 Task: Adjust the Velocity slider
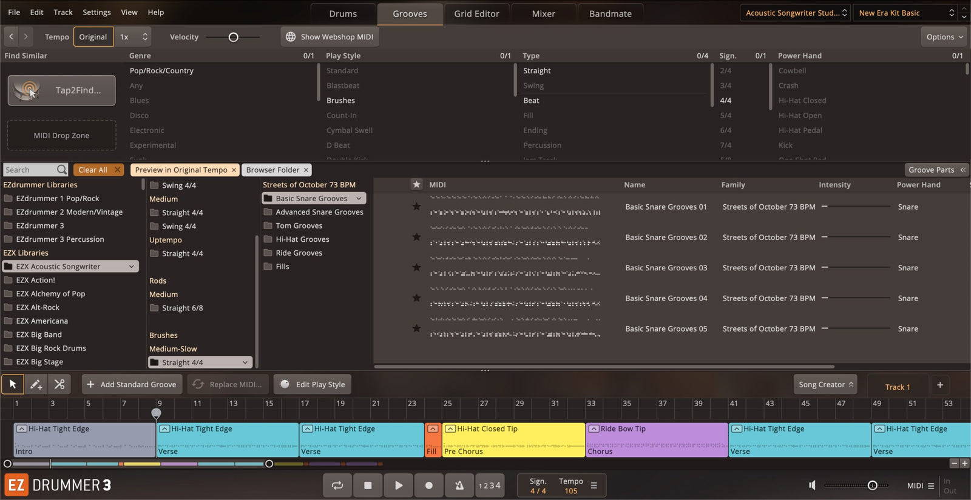coord(233,37)
